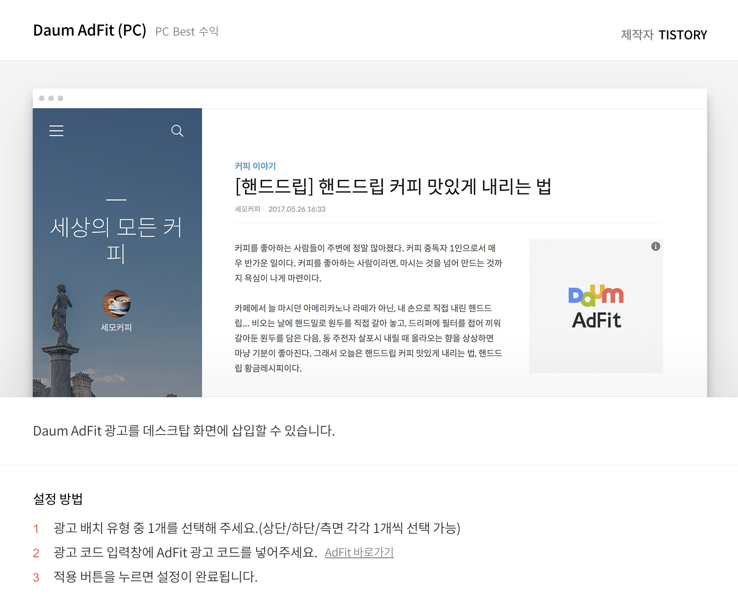Click the description Daum AdFit 광고를 데스크탑 화면에

pyautogui.click(x=184, y=430)
